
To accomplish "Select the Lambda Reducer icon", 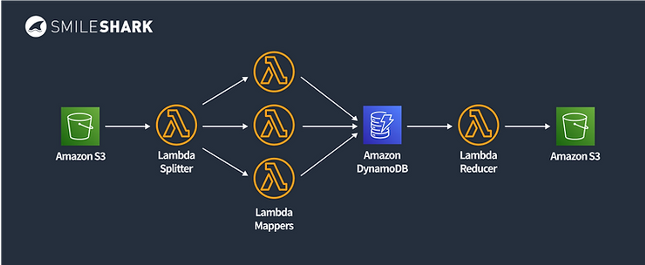I will click(479, 125).
